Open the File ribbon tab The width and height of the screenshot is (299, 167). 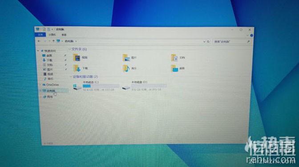40,35
